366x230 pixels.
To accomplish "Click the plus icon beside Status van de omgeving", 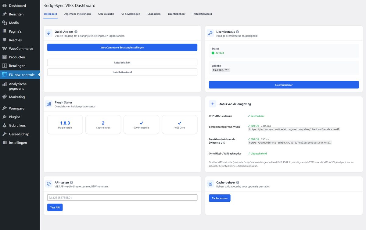I will coord(212,104).
